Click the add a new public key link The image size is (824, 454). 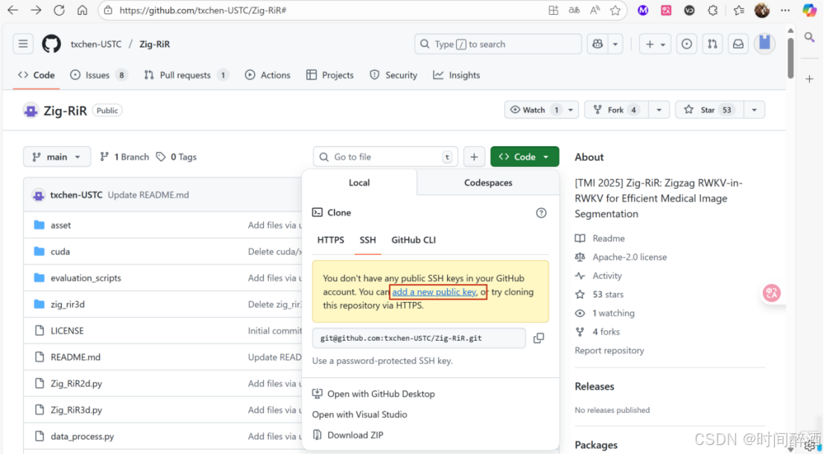(434, 292)
